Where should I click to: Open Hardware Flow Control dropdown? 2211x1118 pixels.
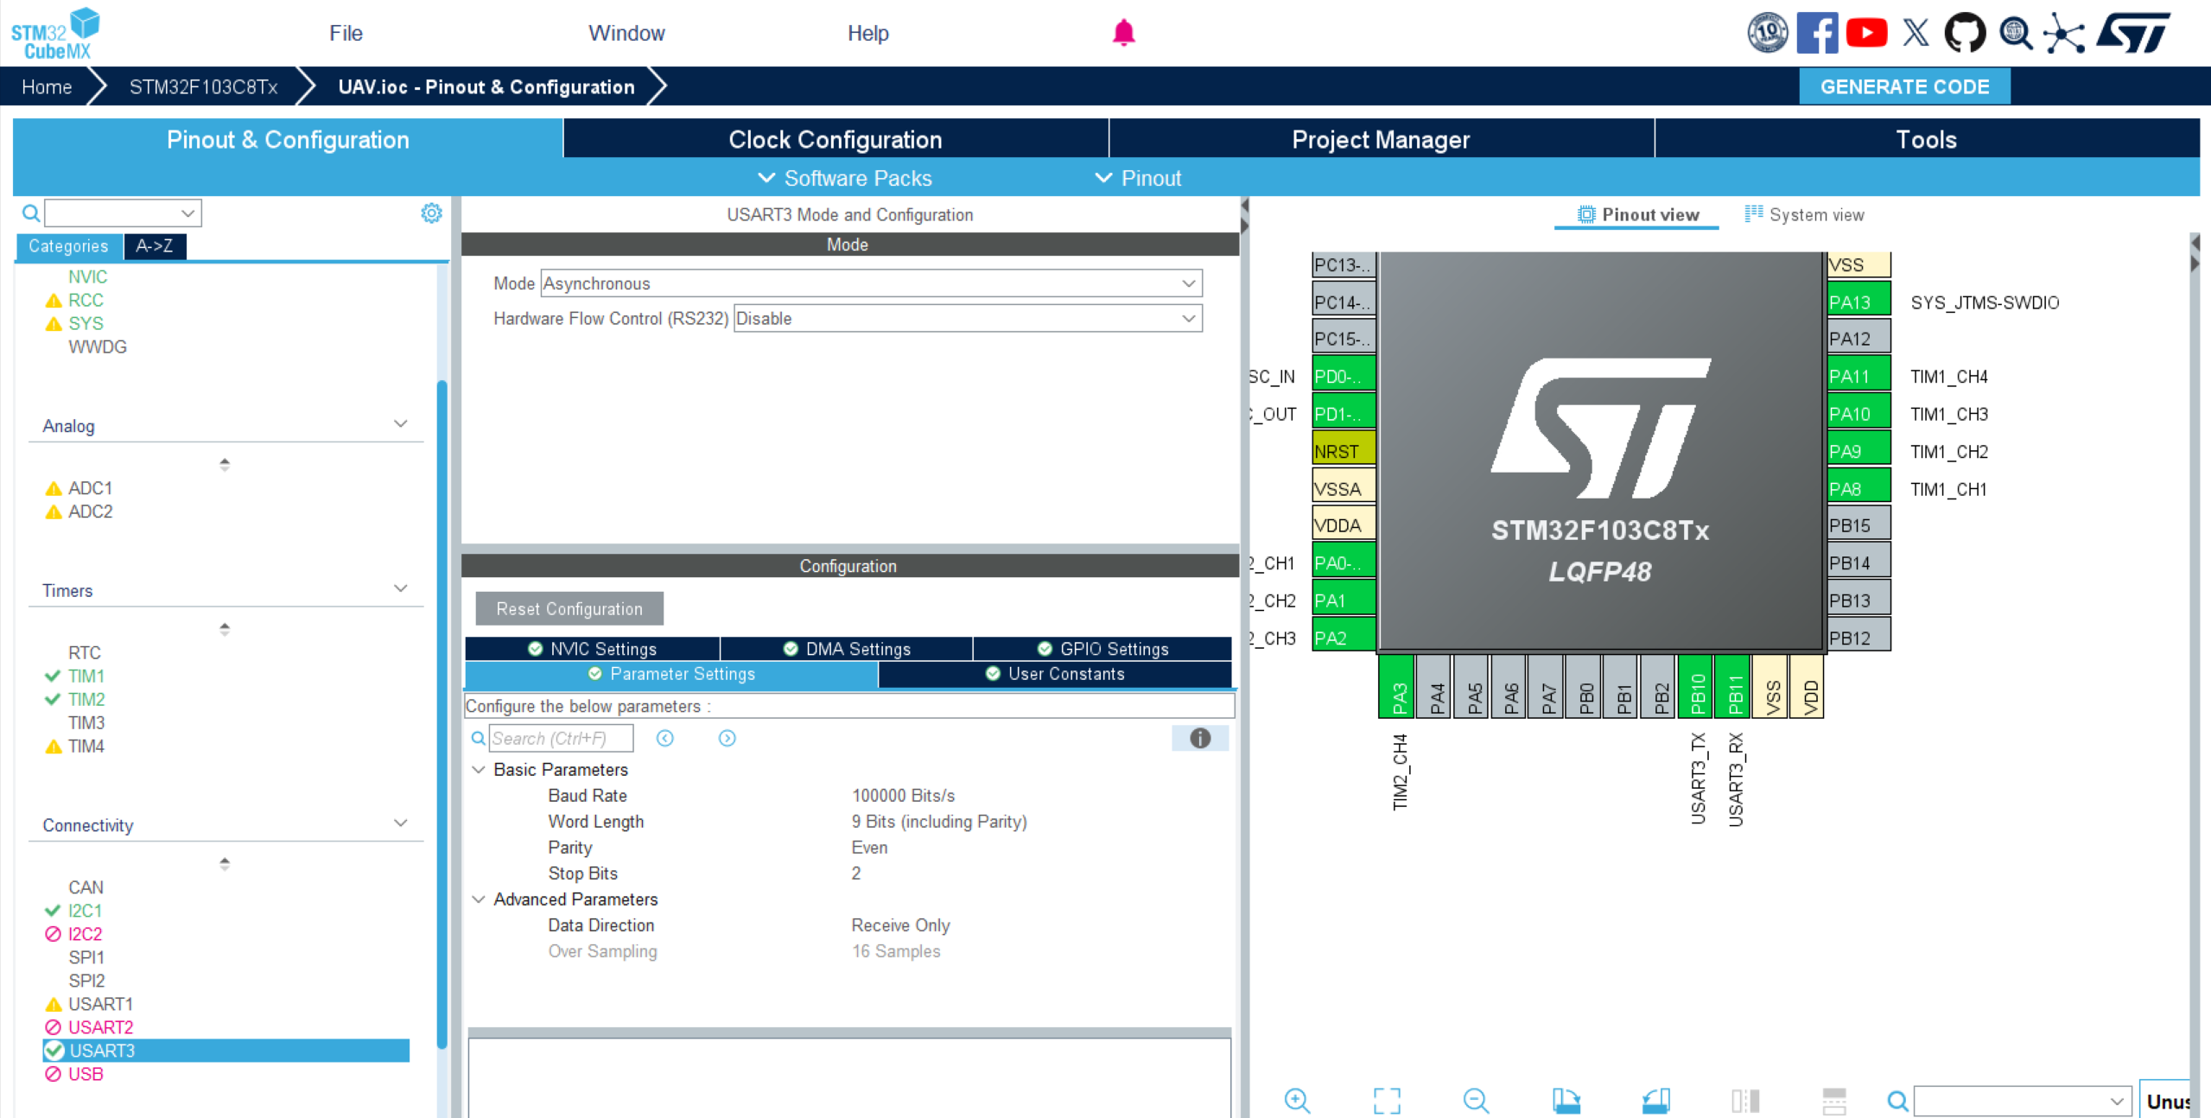(968, 318)
